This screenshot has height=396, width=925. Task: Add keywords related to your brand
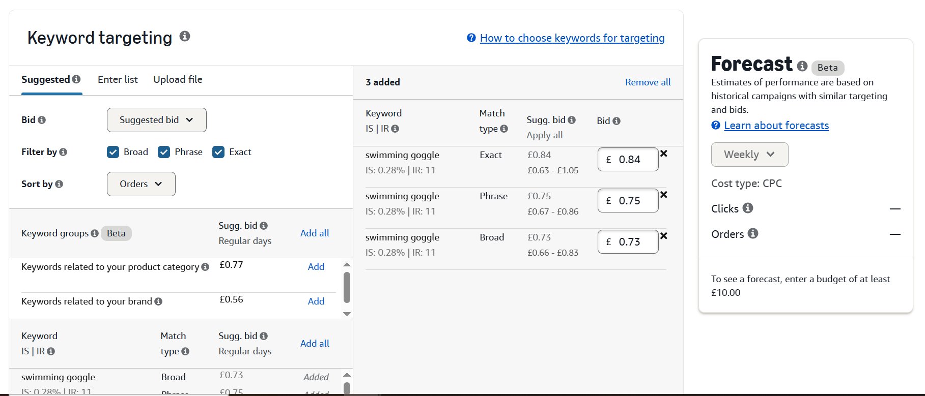(x=316, y=301)
